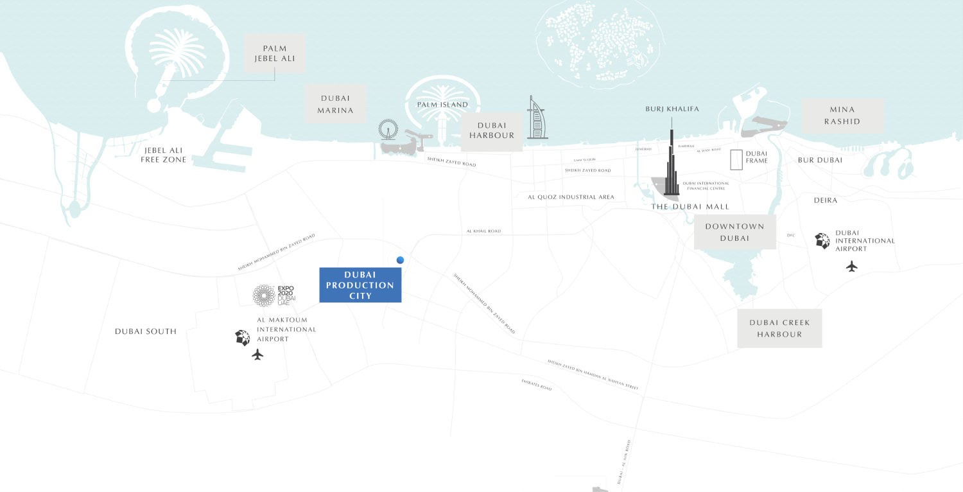Image resolution: width=963 pixels, height=492 pixels.
Task: Select the Dubai Production City blue label
Action: point(360,285)
